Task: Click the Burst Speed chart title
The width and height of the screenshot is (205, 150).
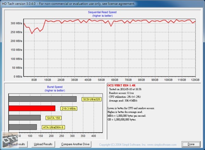Action: pyautogui.click(x=55, y=87)
